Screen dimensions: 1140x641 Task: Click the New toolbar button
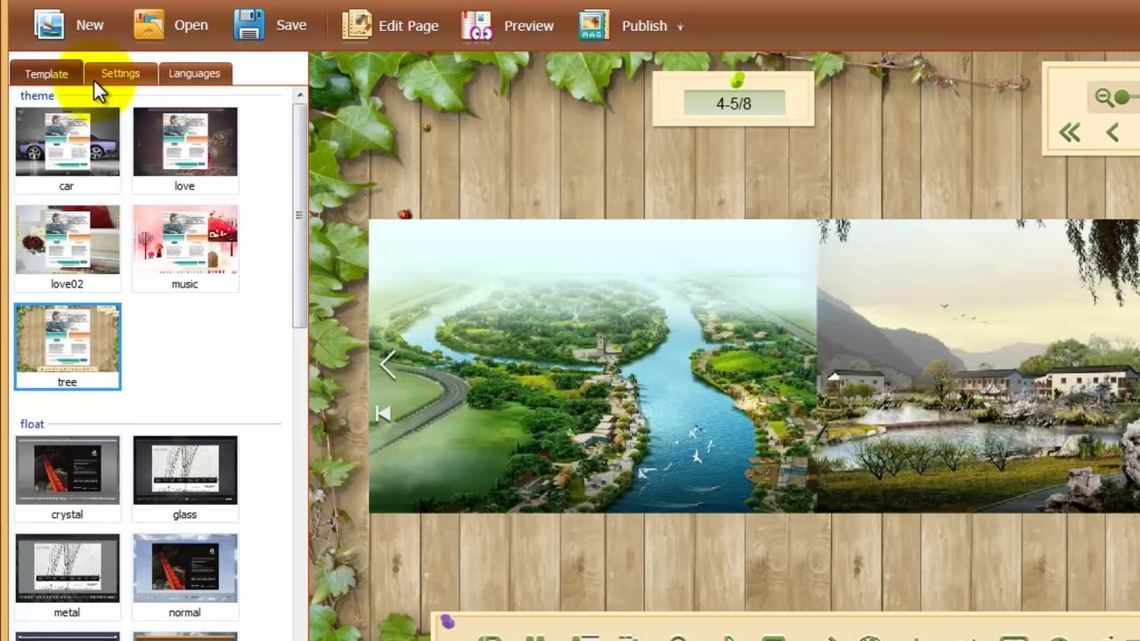(x=69, y=25)
